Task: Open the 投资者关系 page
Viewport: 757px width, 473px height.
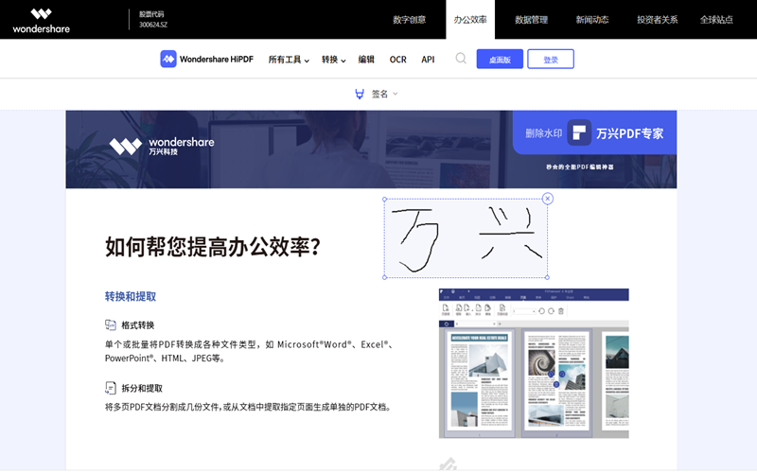Action: pos(657,20)
